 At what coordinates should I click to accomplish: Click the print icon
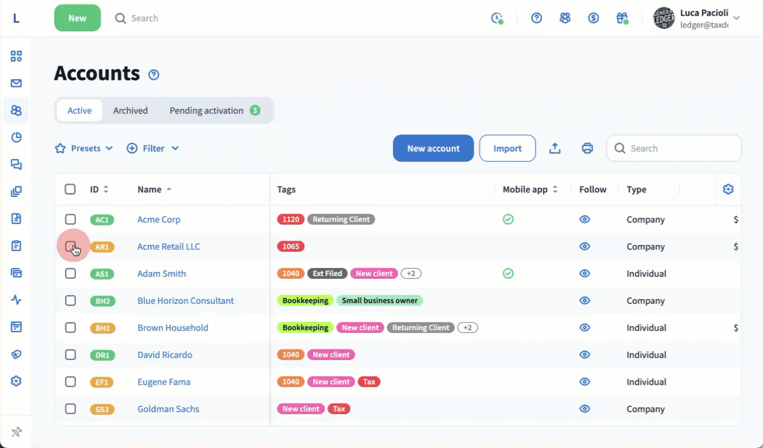[587, 148]
